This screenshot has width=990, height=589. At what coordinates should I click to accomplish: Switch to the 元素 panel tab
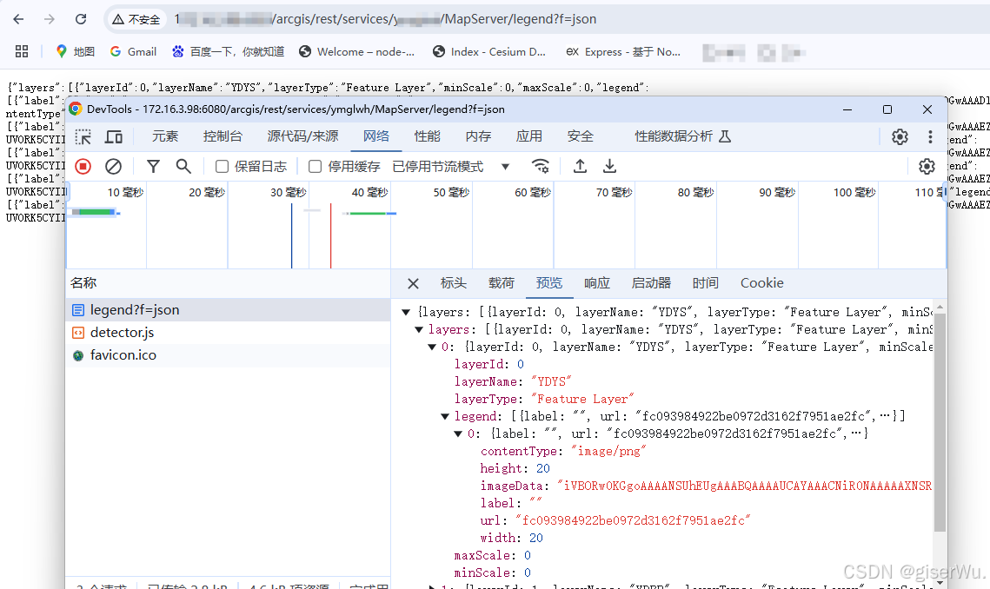(x=165, y=136)
